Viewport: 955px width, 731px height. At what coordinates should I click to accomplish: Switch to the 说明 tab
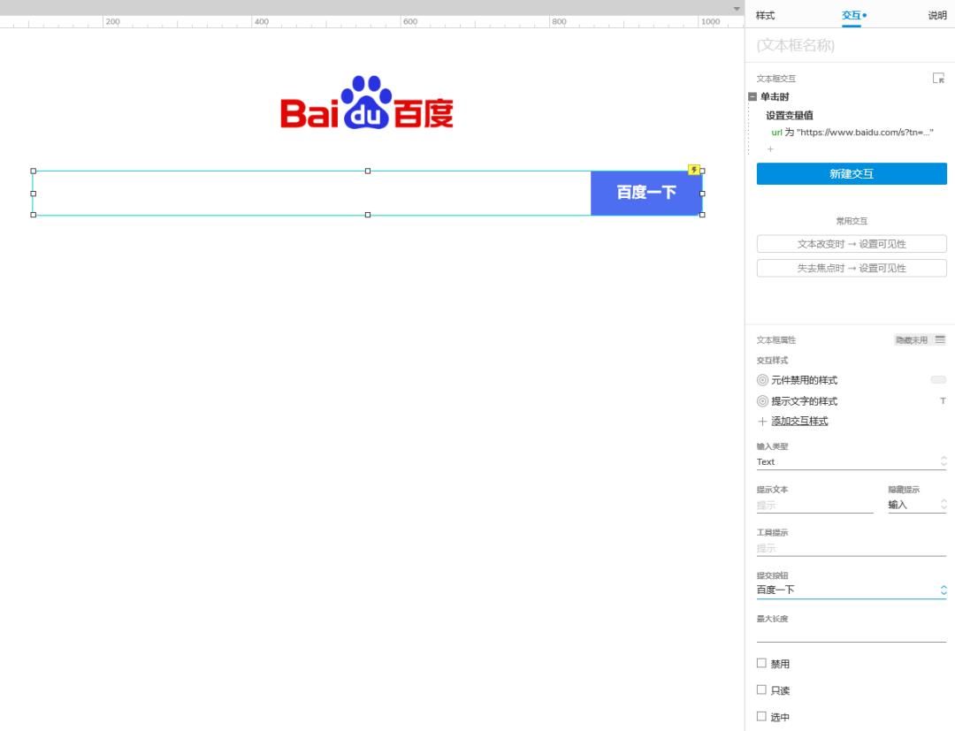click(936, 15)
